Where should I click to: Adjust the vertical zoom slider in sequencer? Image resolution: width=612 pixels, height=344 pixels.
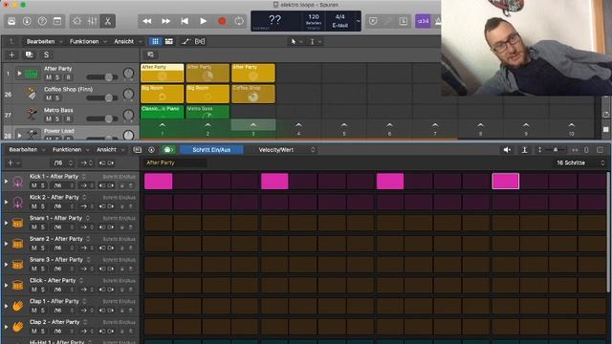pos(555,150)
